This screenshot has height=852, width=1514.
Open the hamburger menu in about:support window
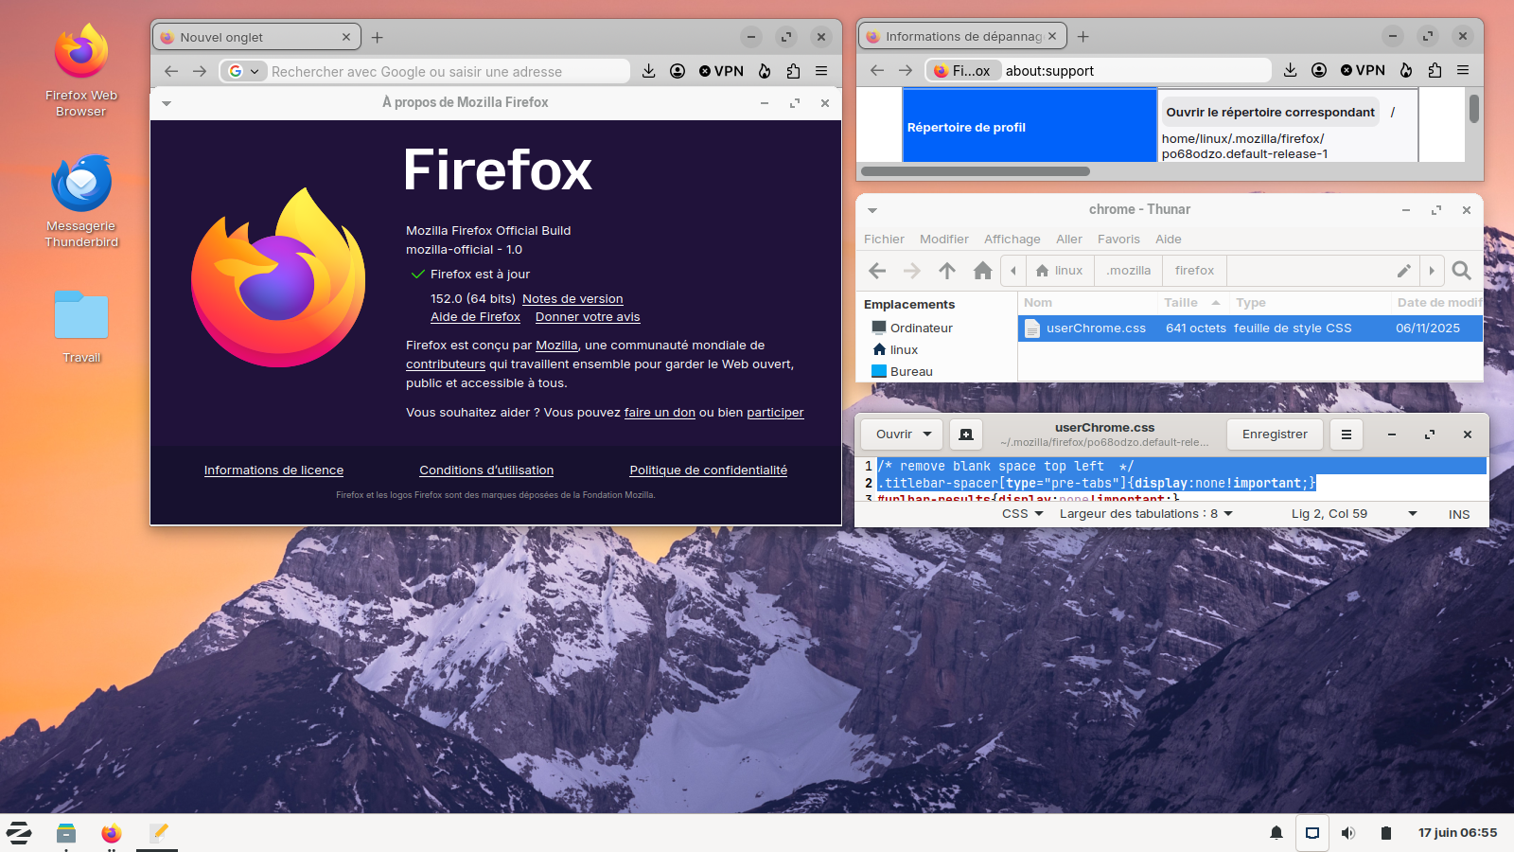click(x=1463, y=70)
